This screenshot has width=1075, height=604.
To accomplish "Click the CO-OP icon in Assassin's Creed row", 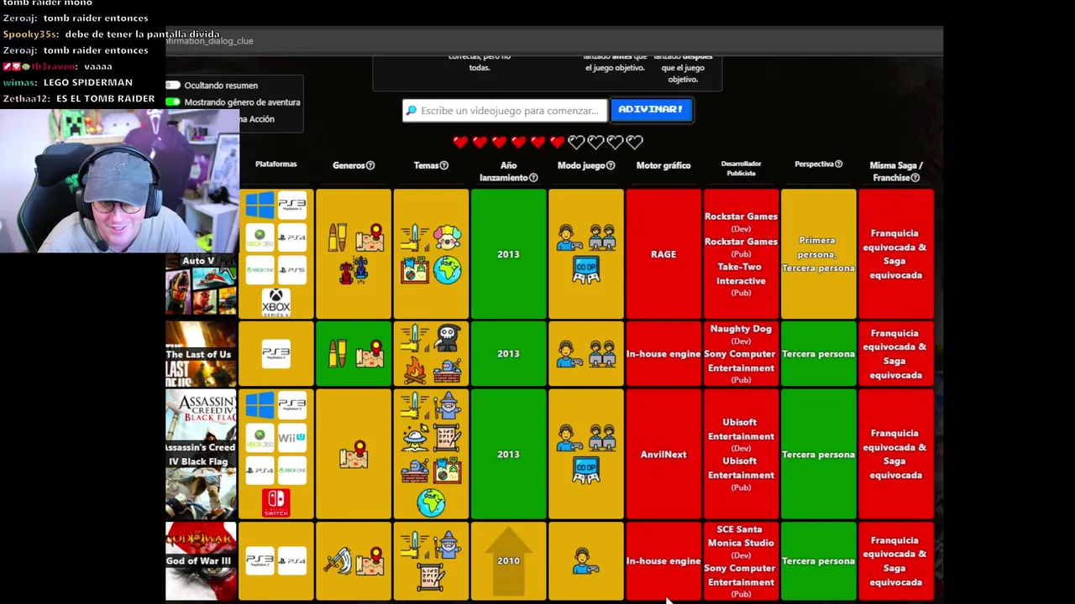I will (x=586, y=470).
